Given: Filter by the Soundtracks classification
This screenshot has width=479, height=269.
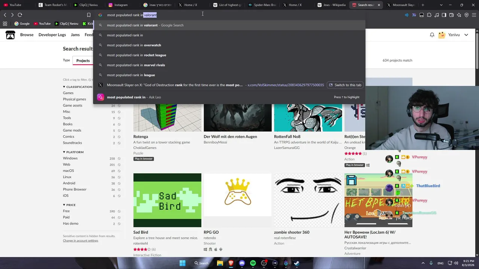Looking at the screenshot, I should click(x=72, y=143).
